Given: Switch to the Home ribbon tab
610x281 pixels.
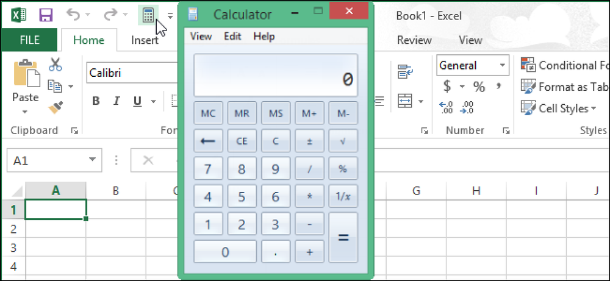Looking at the screenshot, I should coord(88,40).
